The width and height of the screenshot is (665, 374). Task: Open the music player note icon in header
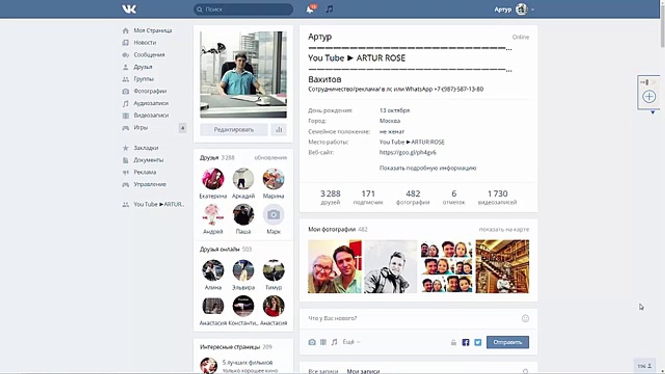[329, 9]
